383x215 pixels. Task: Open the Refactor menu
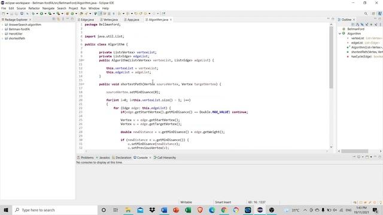point(34,8)
